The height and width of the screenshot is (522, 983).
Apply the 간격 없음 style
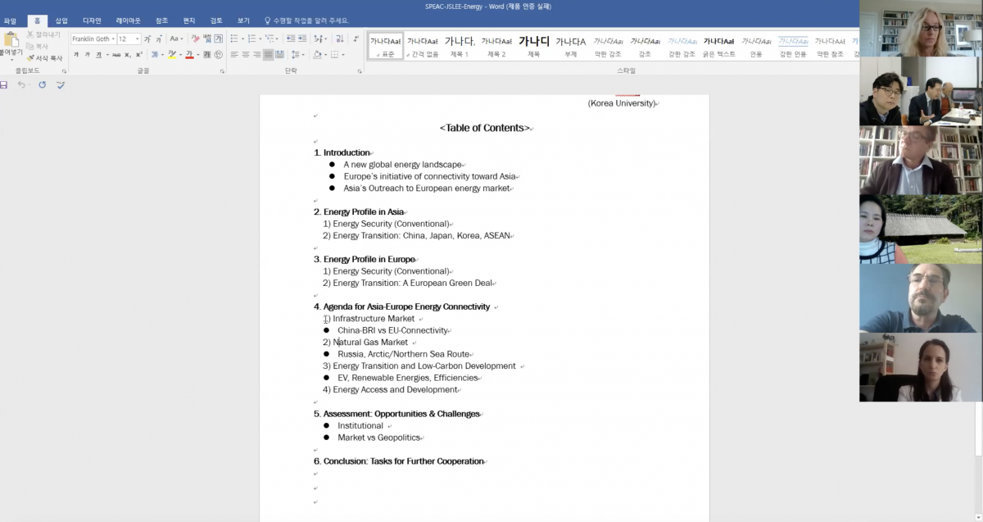423,46
